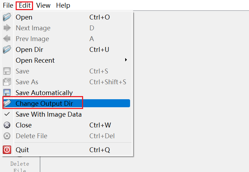This screenshot has height=172, width=249.
Task: Open the Help menu
Action: pyautogui.click(x=63, y=5)
